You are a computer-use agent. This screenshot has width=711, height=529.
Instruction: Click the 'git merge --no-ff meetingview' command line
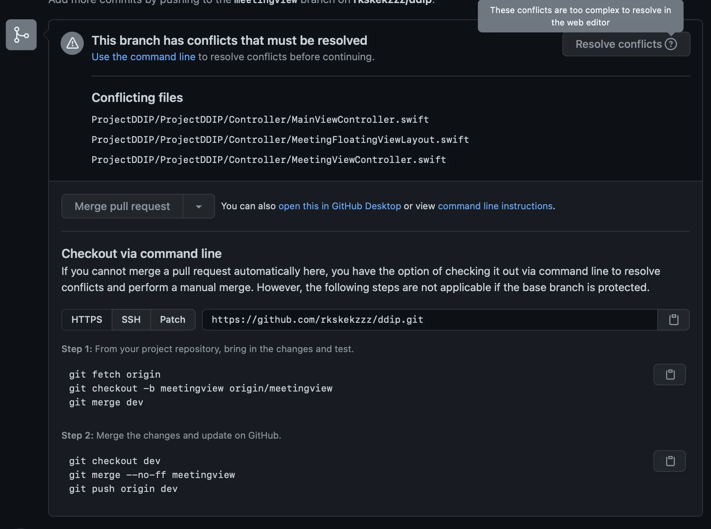click(152, 475)
